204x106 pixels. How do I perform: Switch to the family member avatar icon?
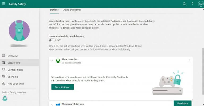5,99
